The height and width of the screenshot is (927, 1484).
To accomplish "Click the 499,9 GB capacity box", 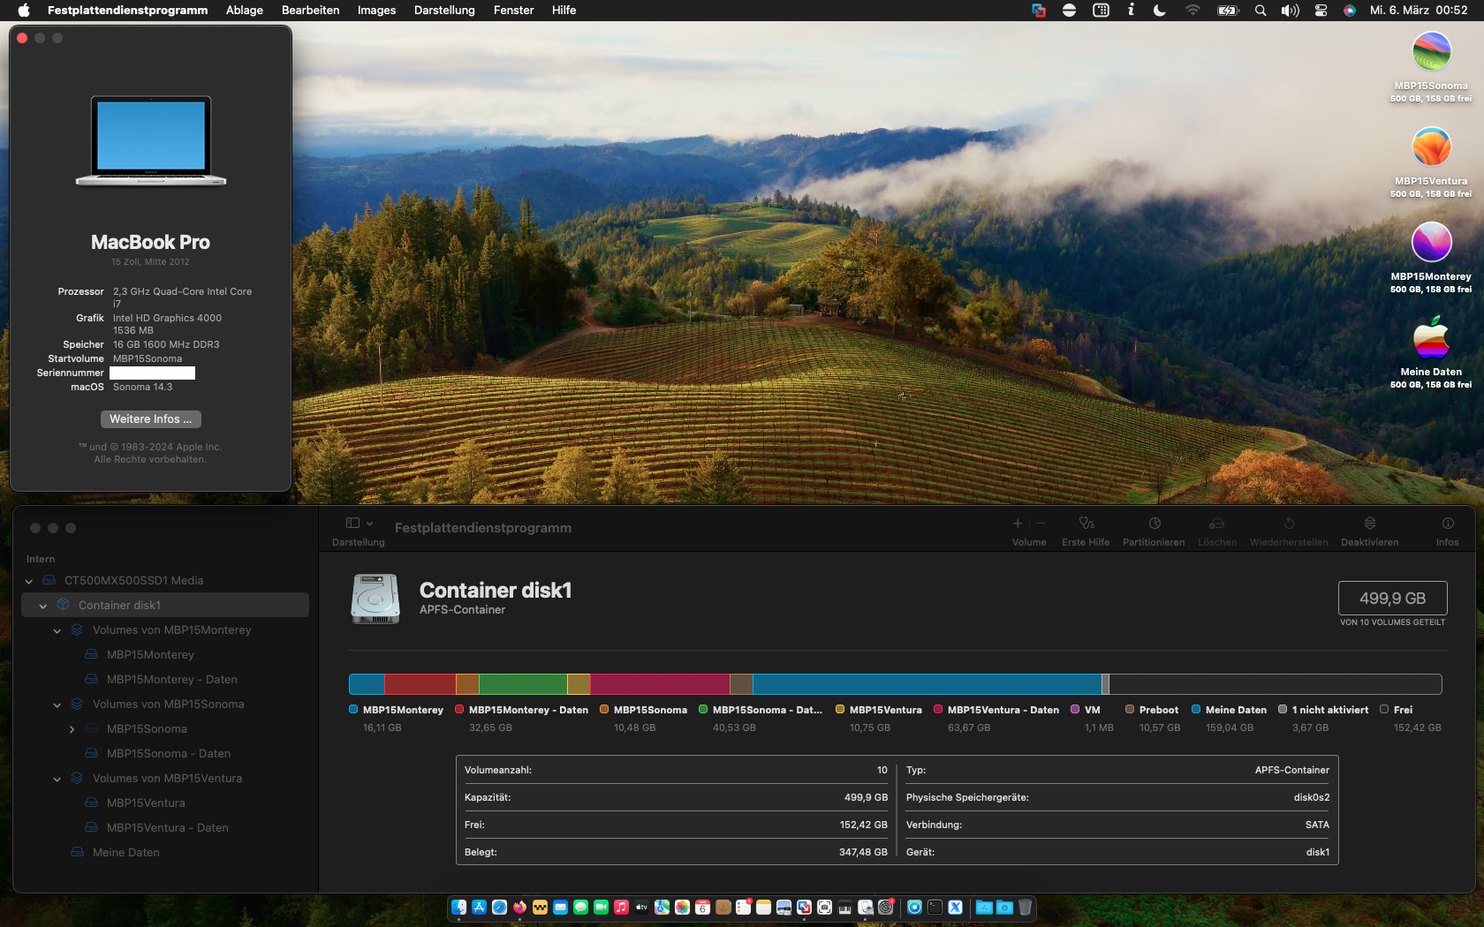I will [1393, 598].
